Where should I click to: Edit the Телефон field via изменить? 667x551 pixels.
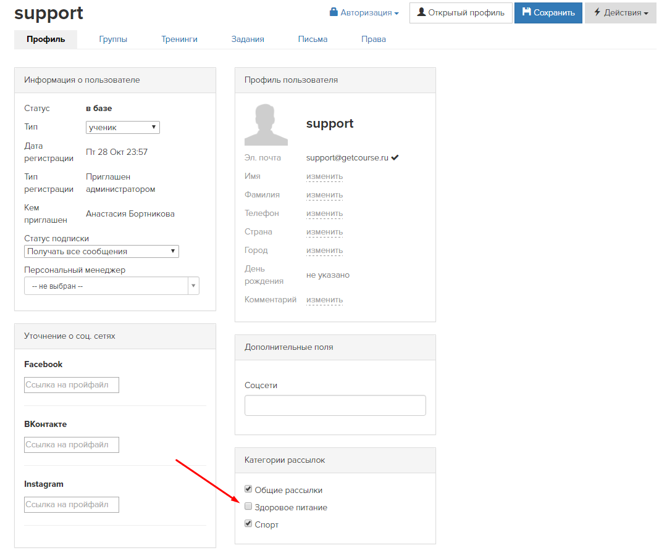(x=325, y=213)
